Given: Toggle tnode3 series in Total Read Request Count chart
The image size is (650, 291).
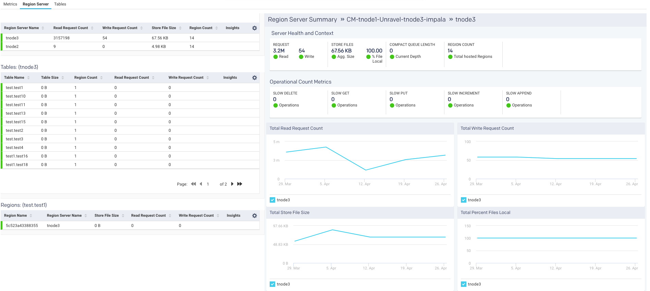Looking at the screenshot, I should [x=272, y=200].
